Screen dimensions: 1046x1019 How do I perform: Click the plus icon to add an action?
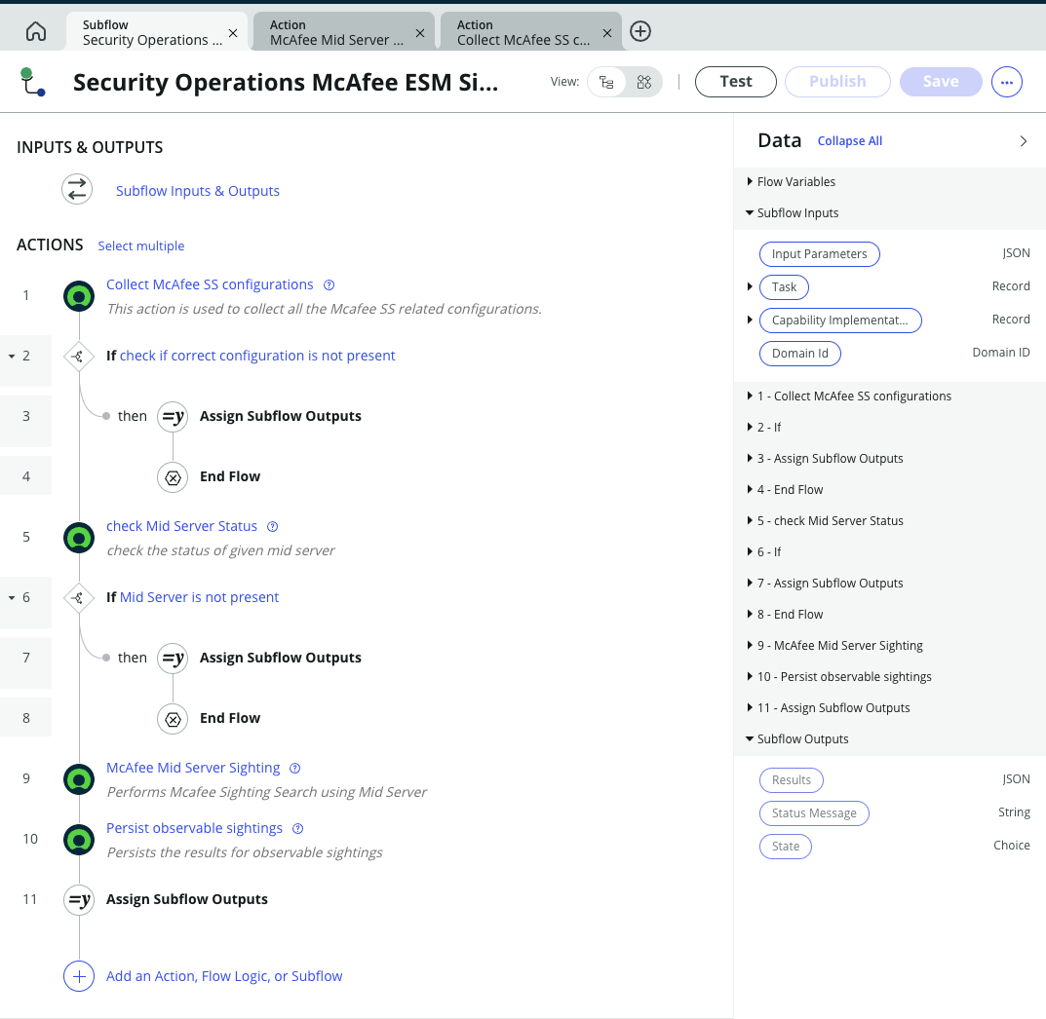pos(79,976)
